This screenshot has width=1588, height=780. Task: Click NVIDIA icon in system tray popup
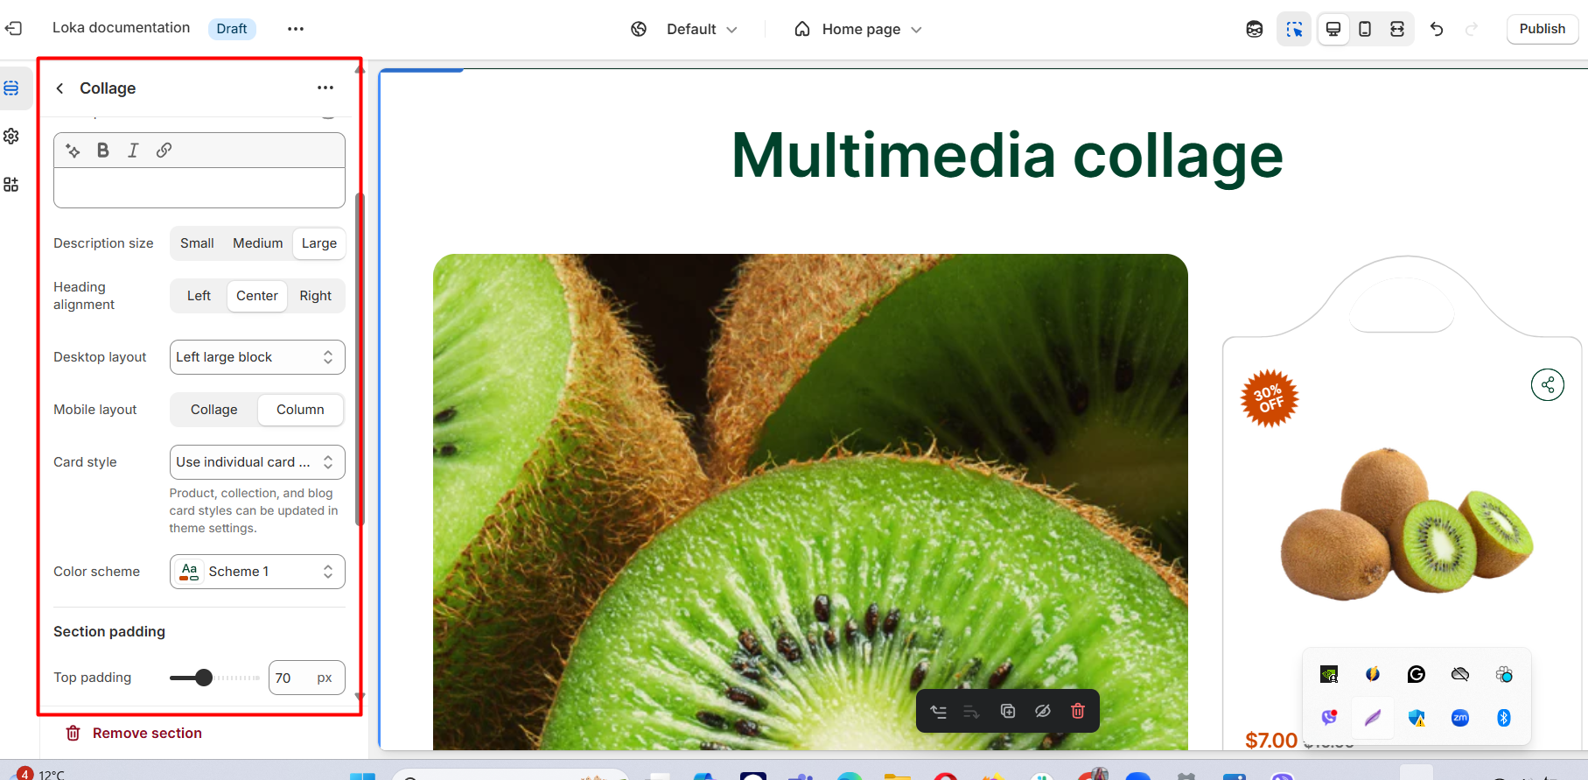(x=1329, y=674)
